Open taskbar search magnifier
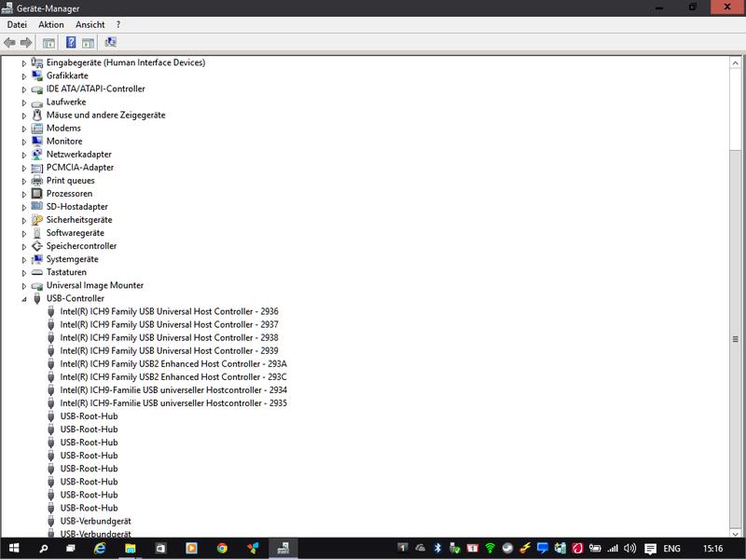This screenshot has width=746, height=559. [43, 548]
